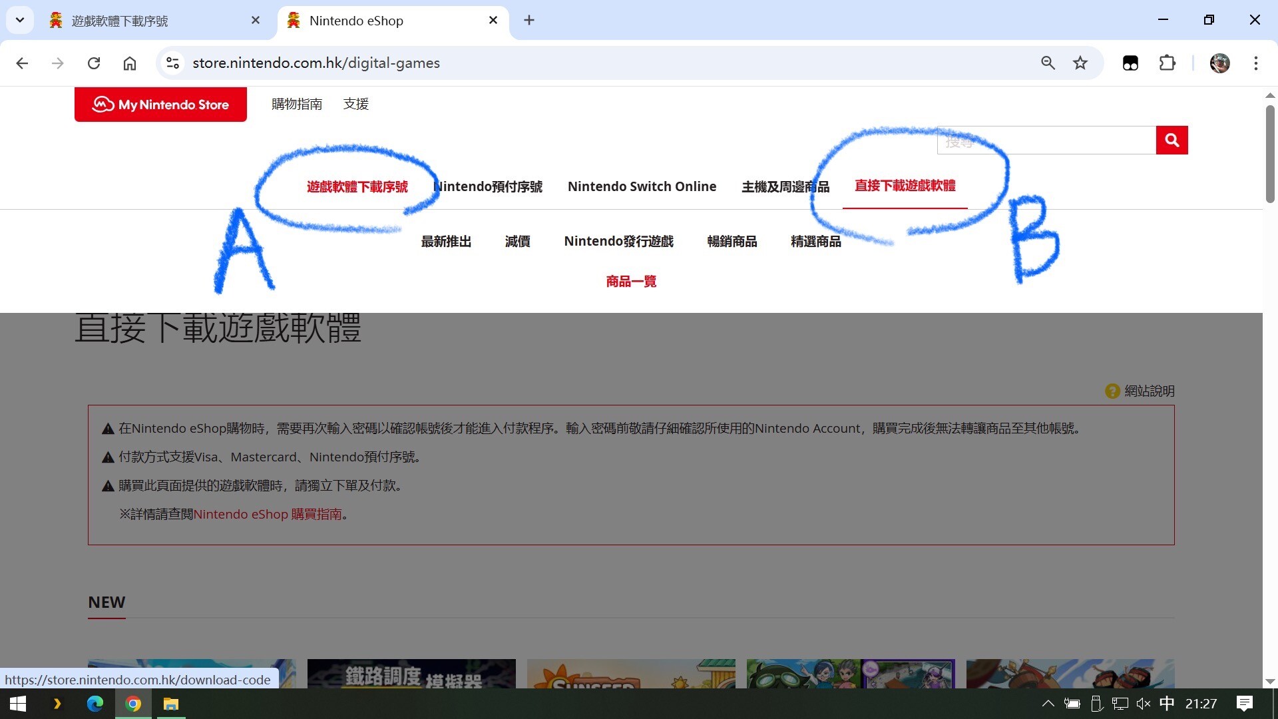Open the 鐵路調度模擬器 game thumbnail

click(411, 674)
